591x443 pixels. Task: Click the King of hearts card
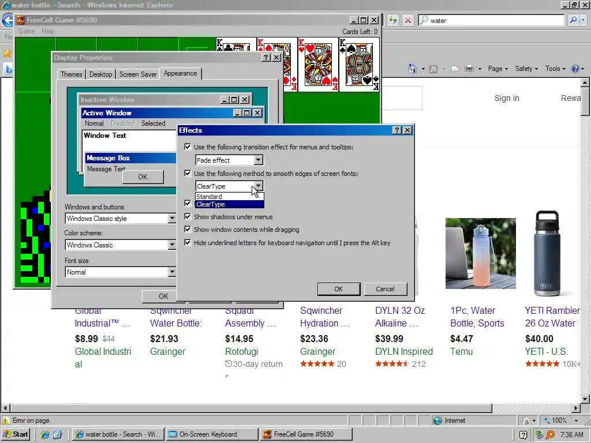coord(318,65)
